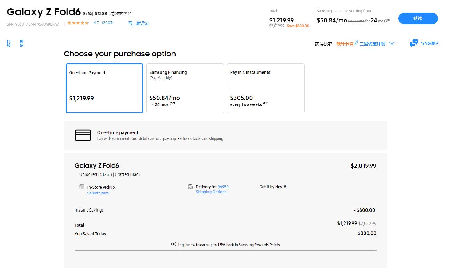Click the 额外节省 extra savings text
The image size is (456, 268).
tap(345, 44)
